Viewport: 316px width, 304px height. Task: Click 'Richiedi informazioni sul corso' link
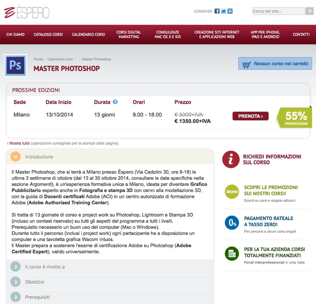tap(272, 160)
